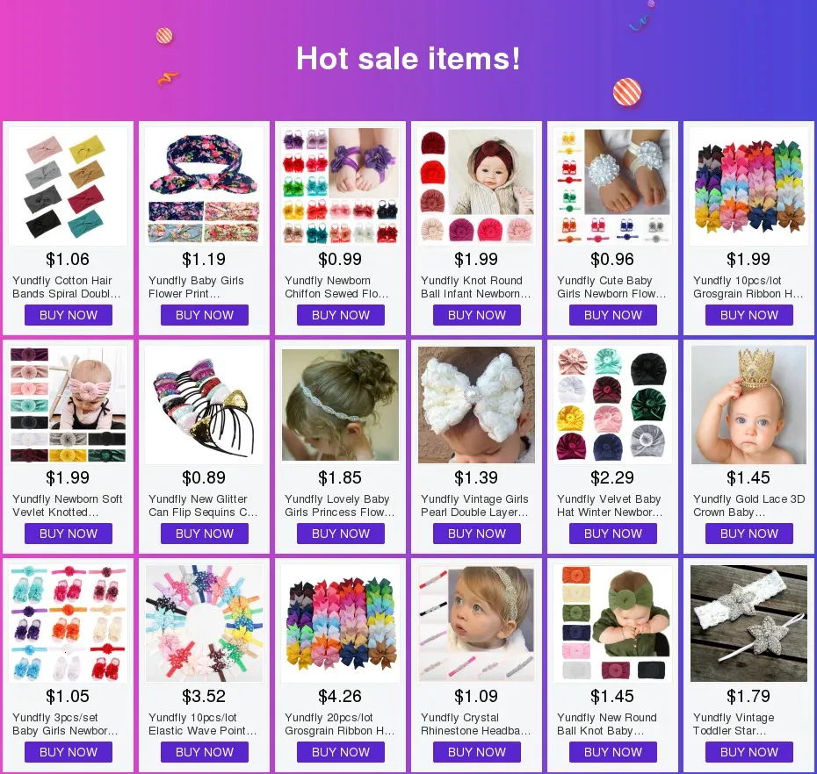The image size is (817, 774).
Task: Open the Yundfly Lovely Baby Girls Princess title
Action: point(340,506)
